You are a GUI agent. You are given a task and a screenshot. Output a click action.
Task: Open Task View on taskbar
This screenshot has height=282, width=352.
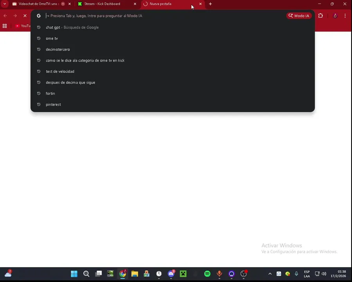[x=98, y=274]
